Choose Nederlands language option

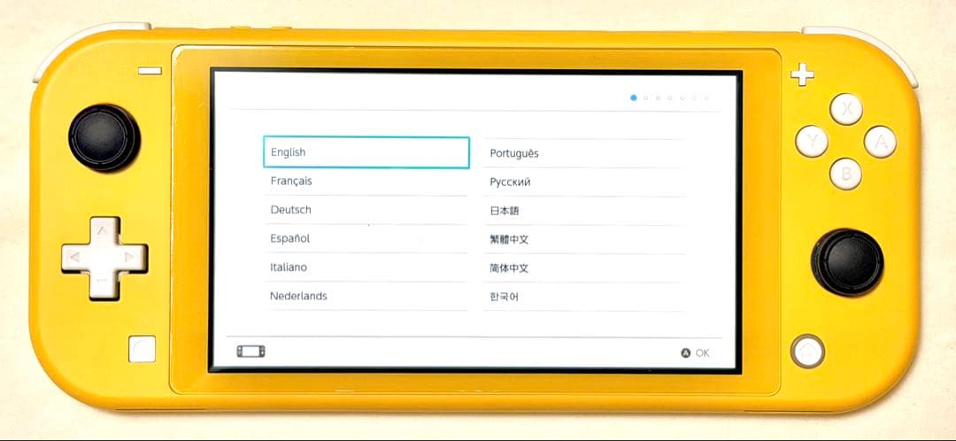click(x=366, y=296)
